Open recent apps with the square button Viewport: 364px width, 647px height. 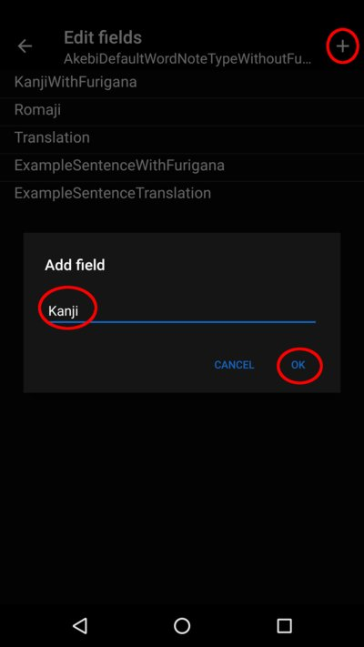(x=284, y=625)
